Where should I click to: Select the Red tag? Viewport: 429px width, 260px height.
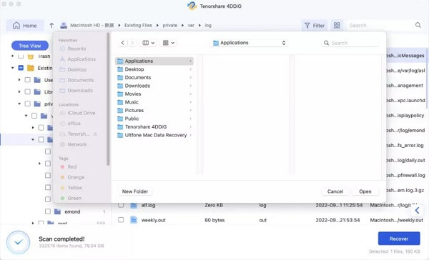(69, 166)
